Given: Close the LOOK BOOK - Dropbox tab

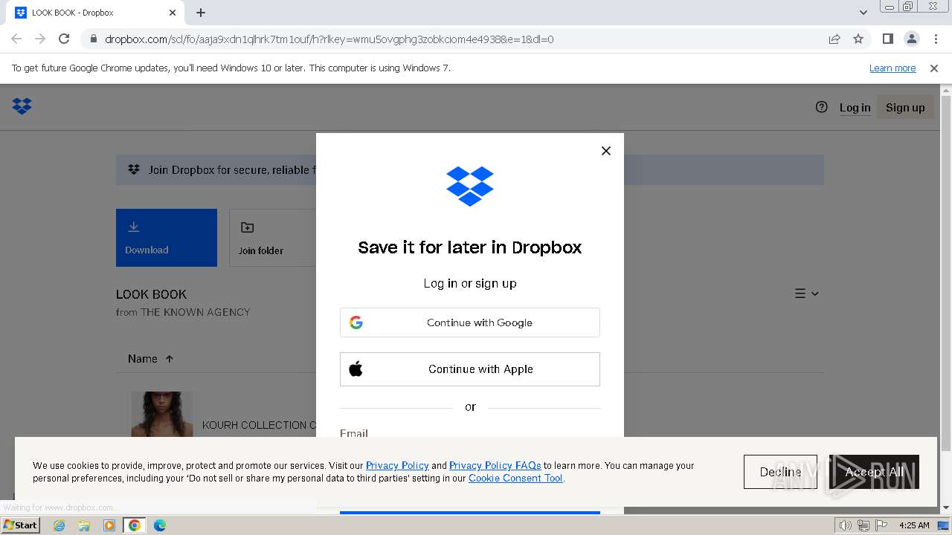Looking at the screenshot, I should [173, 13].
